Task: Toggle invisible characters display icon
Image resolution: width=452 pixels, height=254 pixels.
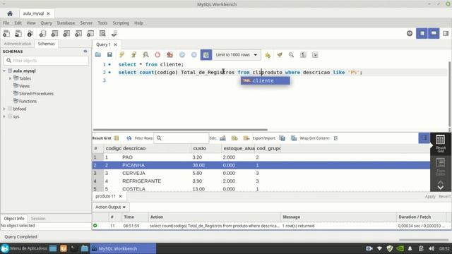Action: [x=303, y=55]
